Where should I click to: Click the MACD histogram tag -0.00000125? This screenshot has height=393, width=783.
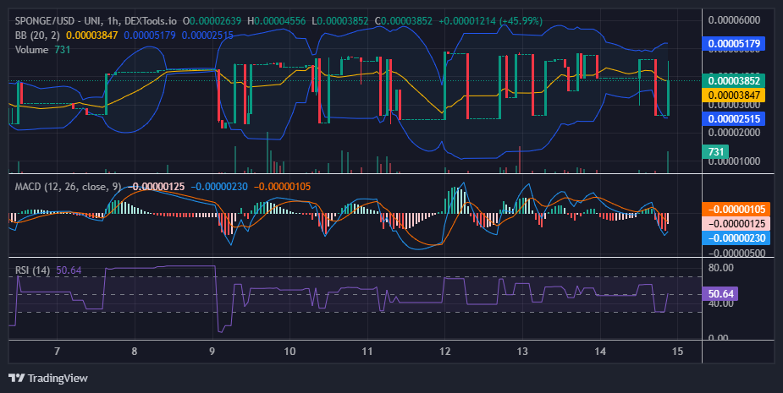pos(736,223)
